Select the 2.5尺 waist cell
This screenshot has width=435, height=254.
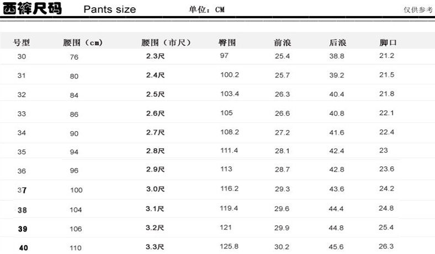[155, 94]
